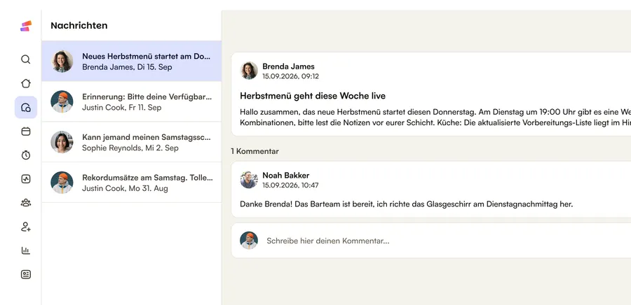Open the bar chart reports icon
The width and height of the screenshot is (631, 305).
click(26, 250)
